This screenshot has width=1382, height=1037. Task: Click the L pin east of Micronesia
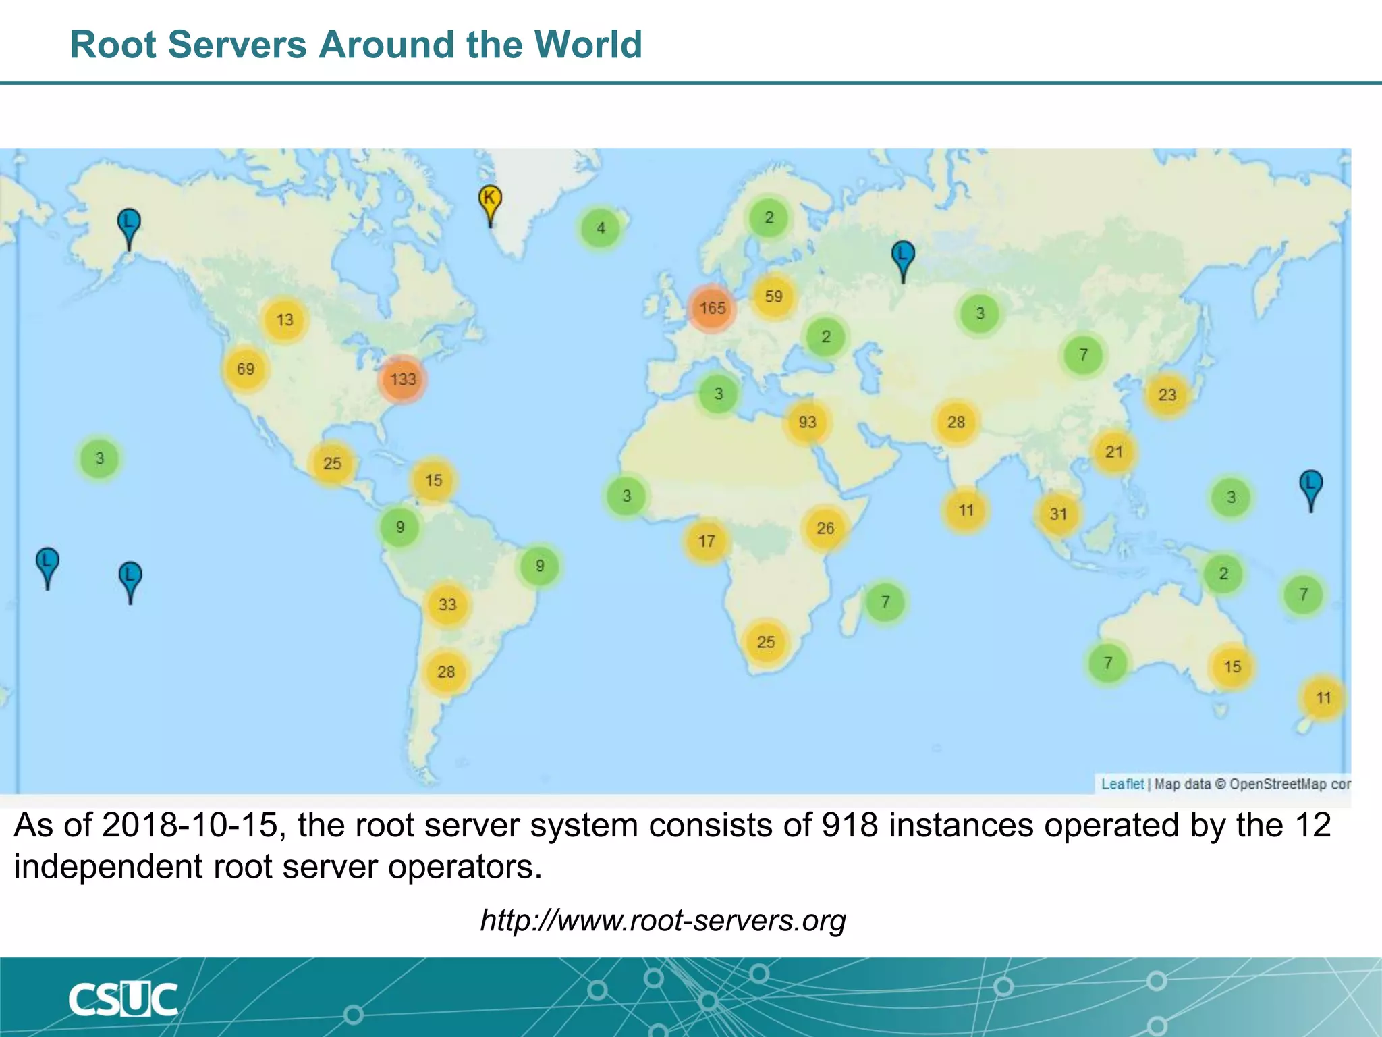coord(1311,490)
